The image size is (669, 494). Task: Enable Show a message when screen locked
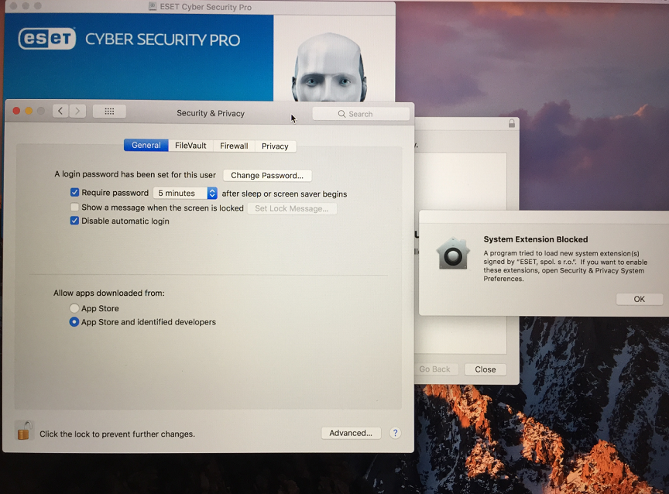pos(74,208)
